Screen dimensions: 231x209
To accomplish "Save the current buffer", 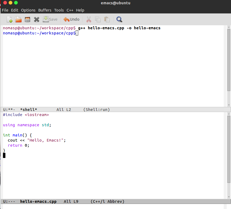I will (x=50, y=19).
